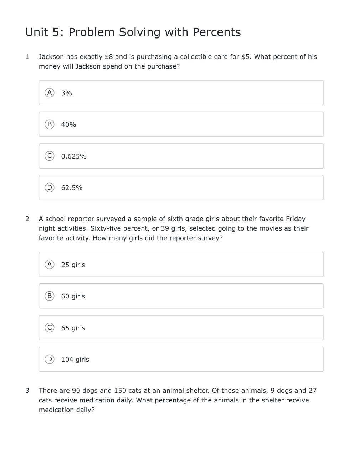The width and height of the screenshot is (349, 452).
Task: Choose the "40%" answer text
Action: click(x=68, y=125)
